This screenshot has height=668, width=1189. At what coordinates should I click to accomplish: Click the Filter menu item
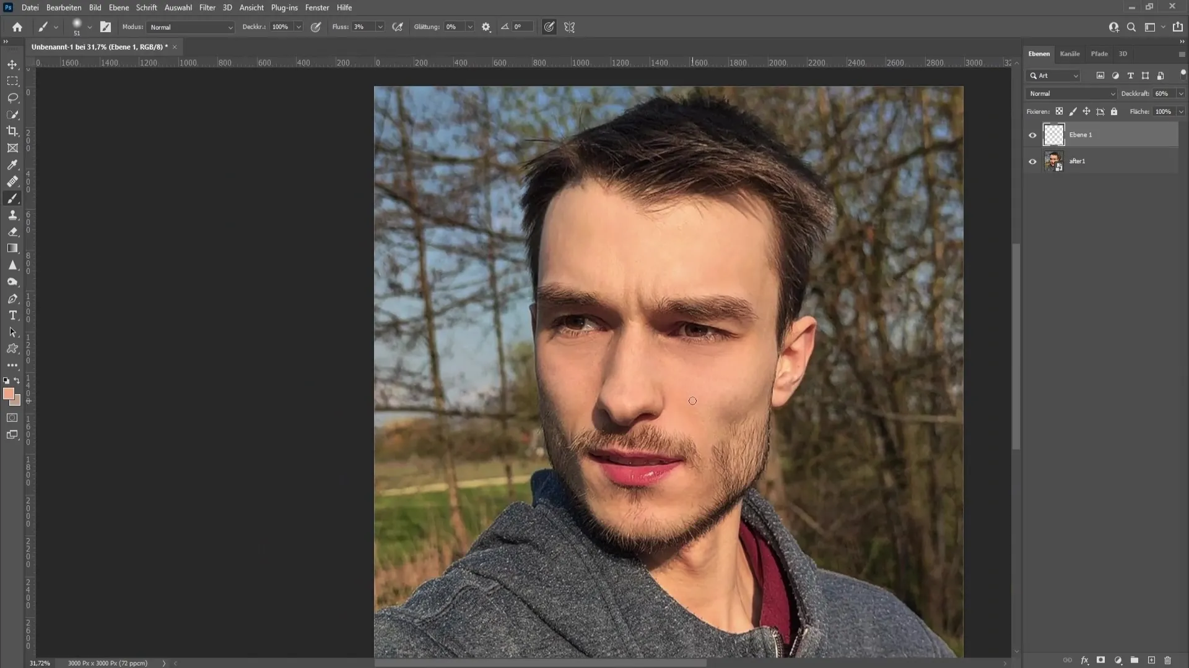pos(207,7)
